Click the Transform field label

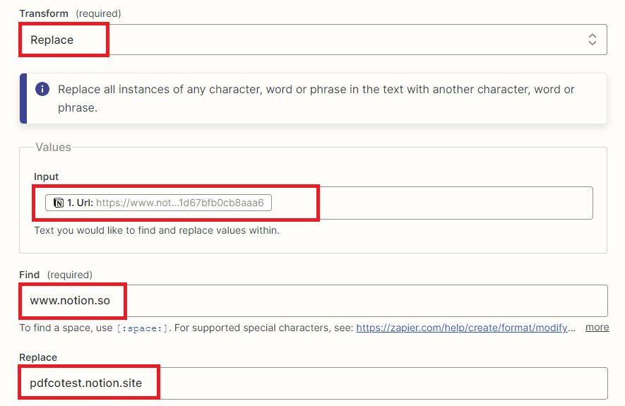pos(44,13)
